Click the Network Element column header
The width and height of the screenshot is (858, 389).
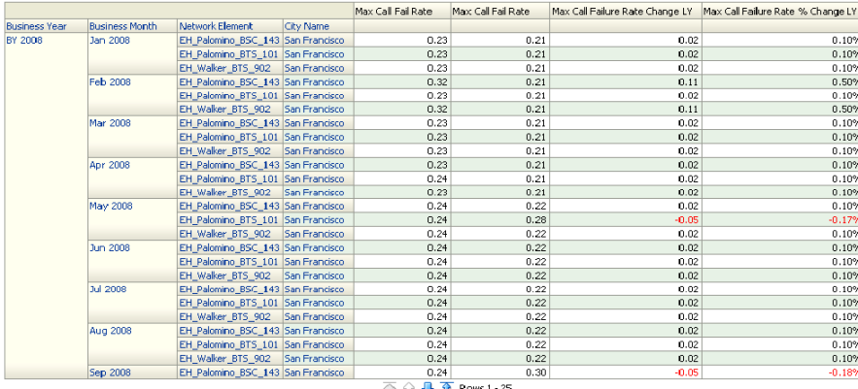(x=216, y=26)
